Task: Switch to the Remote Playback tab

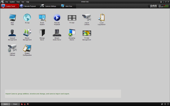Action: tap(29, 6)
